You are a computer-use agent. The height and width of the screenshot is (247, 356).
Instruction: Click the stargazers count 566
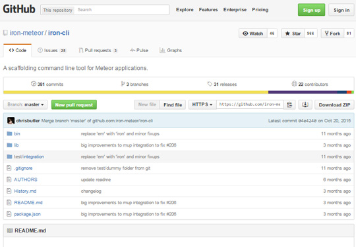[311, 34]
